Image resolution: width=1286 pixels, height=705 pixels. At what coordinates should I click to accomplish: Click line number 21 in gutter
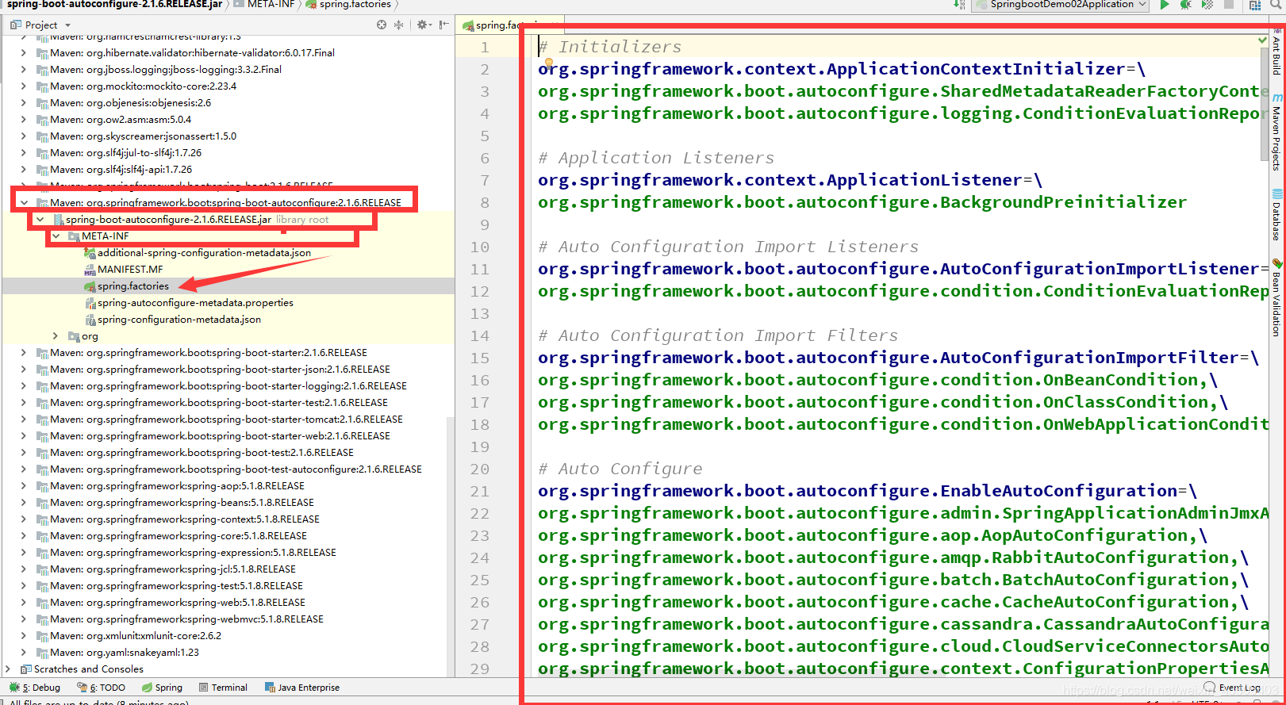pyautogui.click(x=480, y=492)
